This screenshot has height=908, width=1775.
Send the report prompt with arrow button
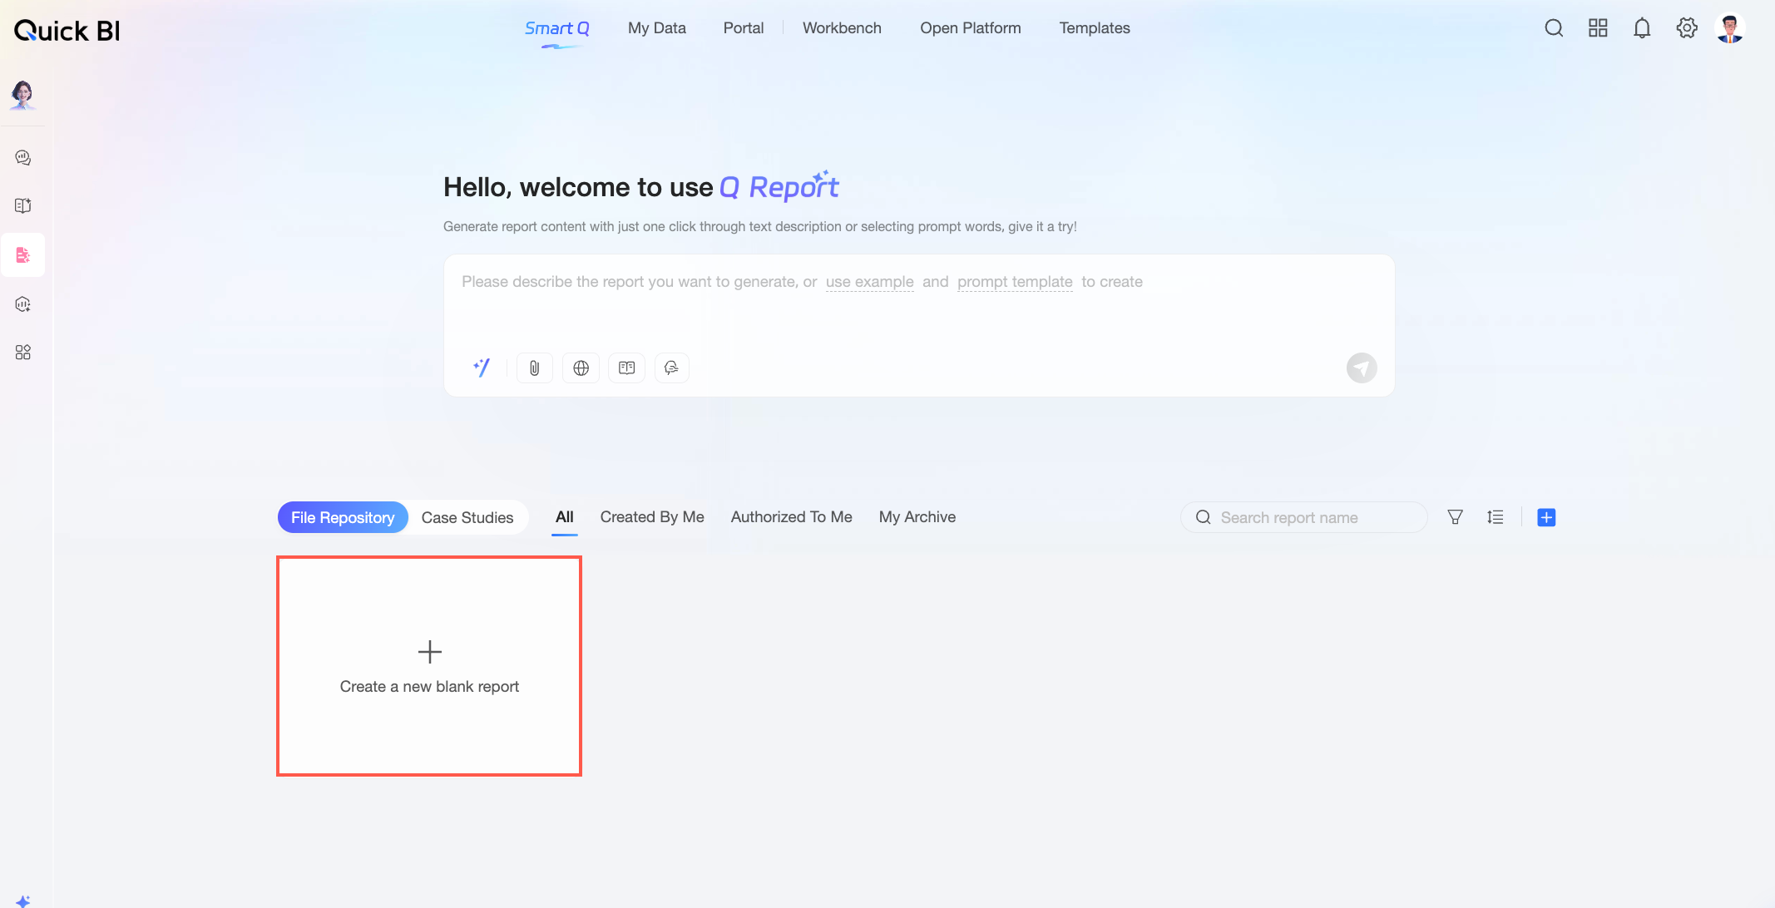tap(1362, 368)
